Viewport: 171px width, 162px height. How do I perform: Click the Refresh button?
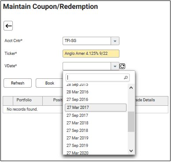pos(18,83)
